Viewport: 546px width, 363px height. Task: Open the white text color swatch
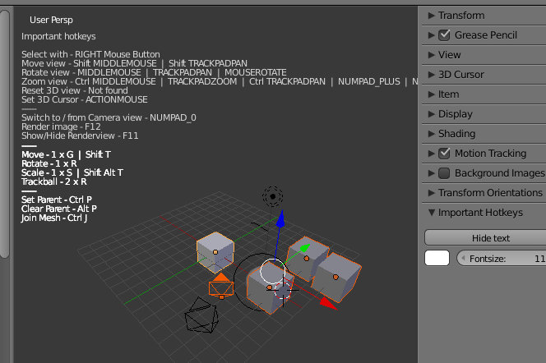point(437,259)
